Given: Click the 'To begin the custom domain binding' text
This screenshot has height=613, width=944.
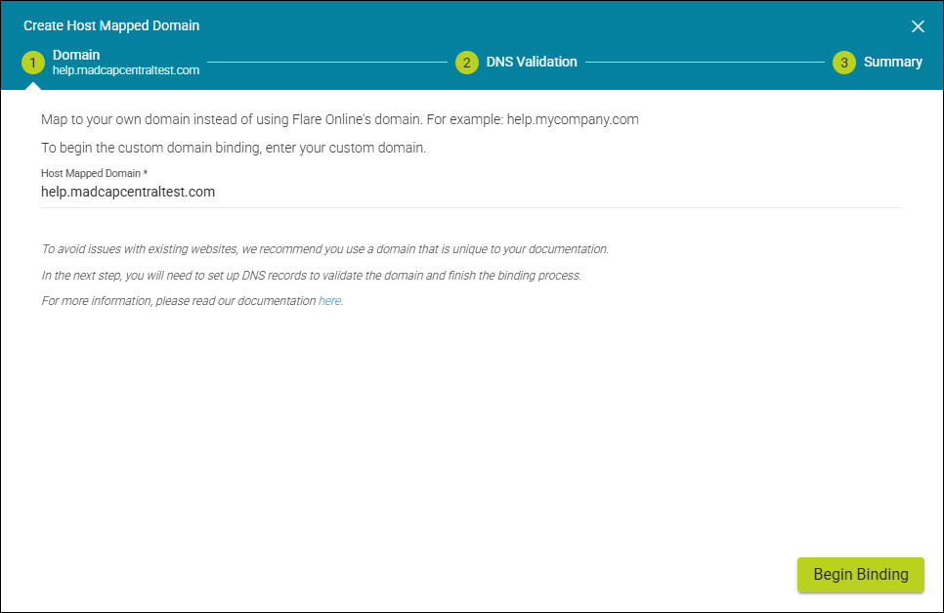Looking at the screenshot, I should [234, 149].
